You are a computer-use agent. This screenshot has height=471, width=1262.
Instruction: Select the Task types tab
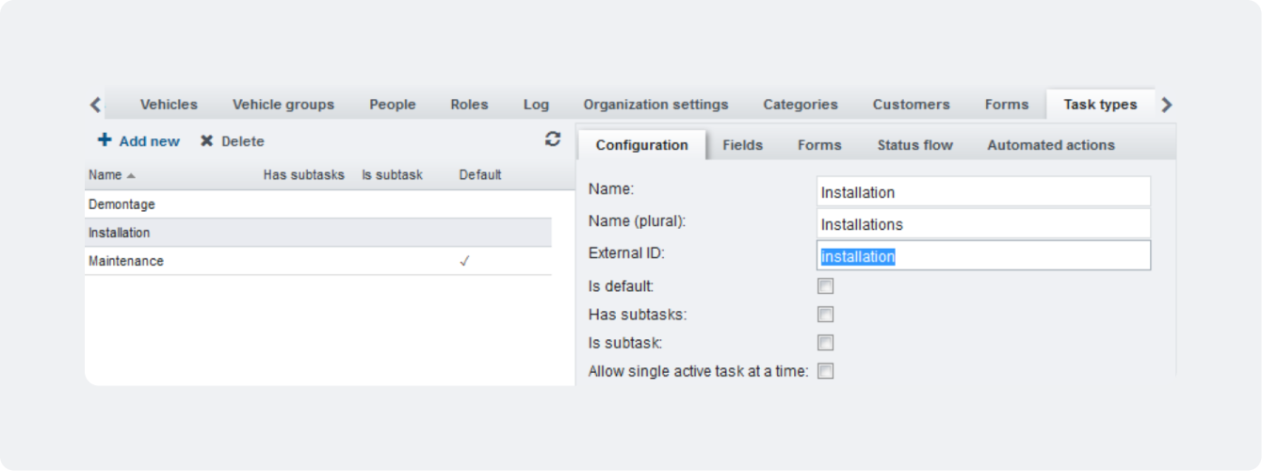[x=1100, y=105]
